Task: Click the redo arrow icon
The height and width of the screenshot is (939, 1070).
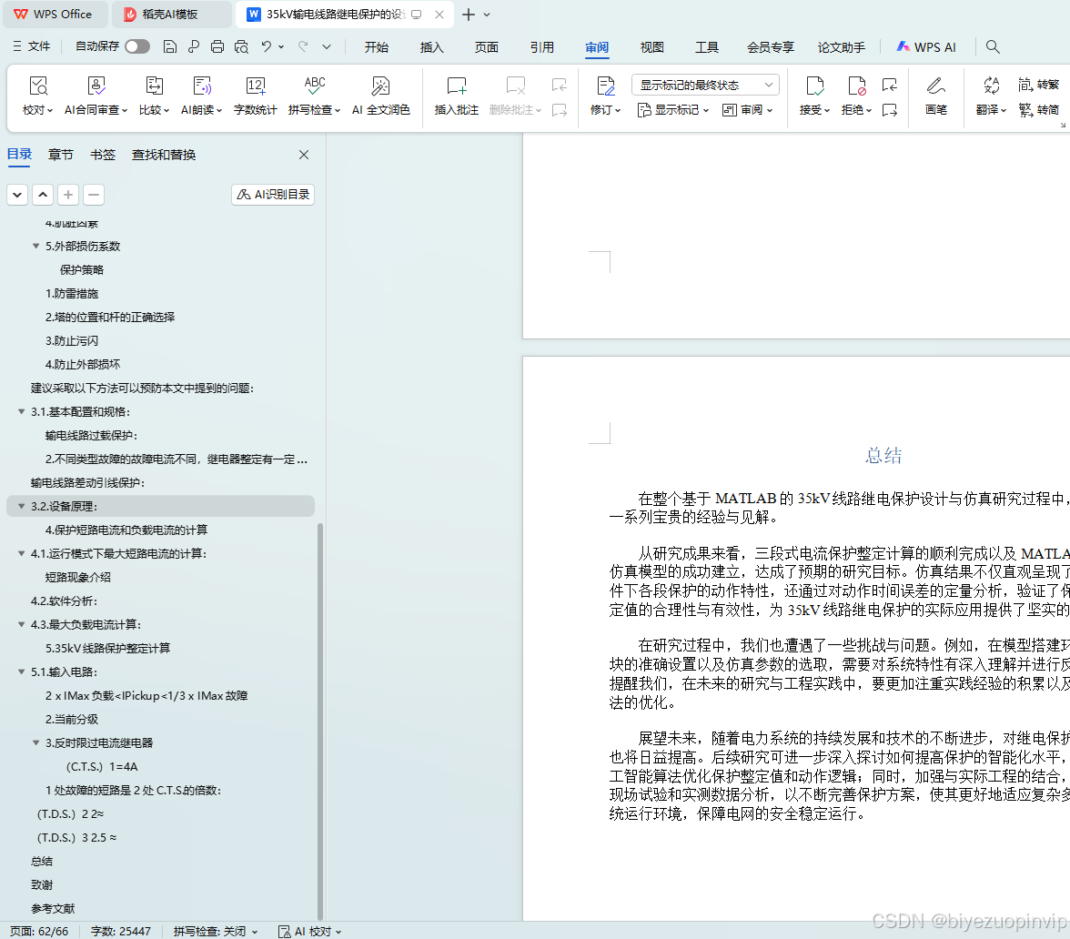Action: coord(303,46)
